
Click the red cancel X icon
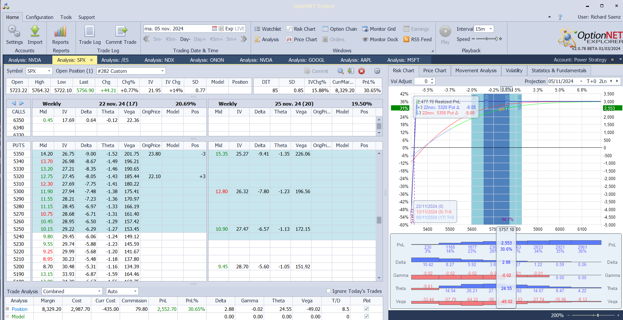[362, 71]
